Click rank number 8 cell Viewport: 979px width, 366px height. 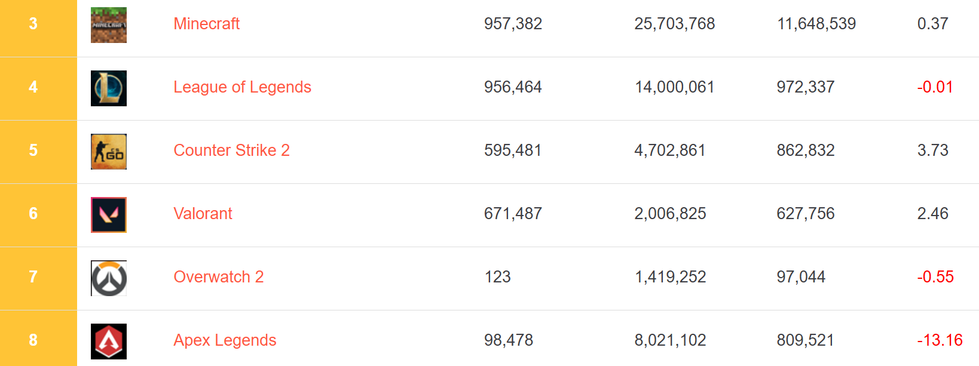(33, 340)
